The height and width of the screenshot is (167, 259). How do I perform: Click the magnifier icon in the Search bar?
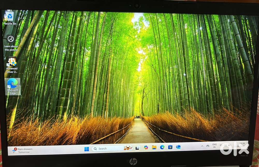95,149
